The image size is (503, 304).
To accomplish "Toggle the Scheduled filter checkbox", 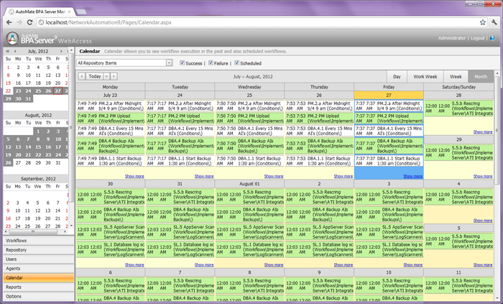I will 236,63.
